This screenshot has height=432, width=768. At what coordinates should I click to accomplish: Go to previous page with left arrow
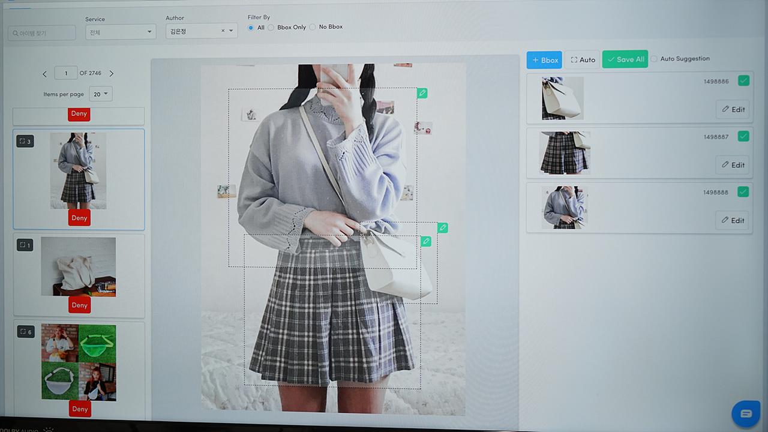[44, 74]
